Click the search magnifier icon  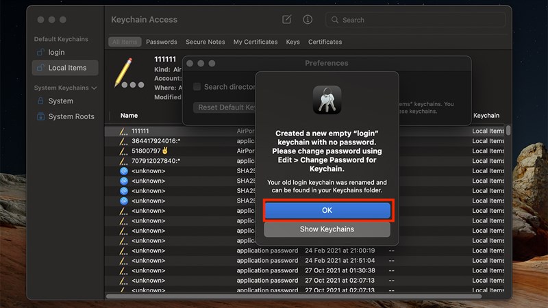[x=335, y=20]
